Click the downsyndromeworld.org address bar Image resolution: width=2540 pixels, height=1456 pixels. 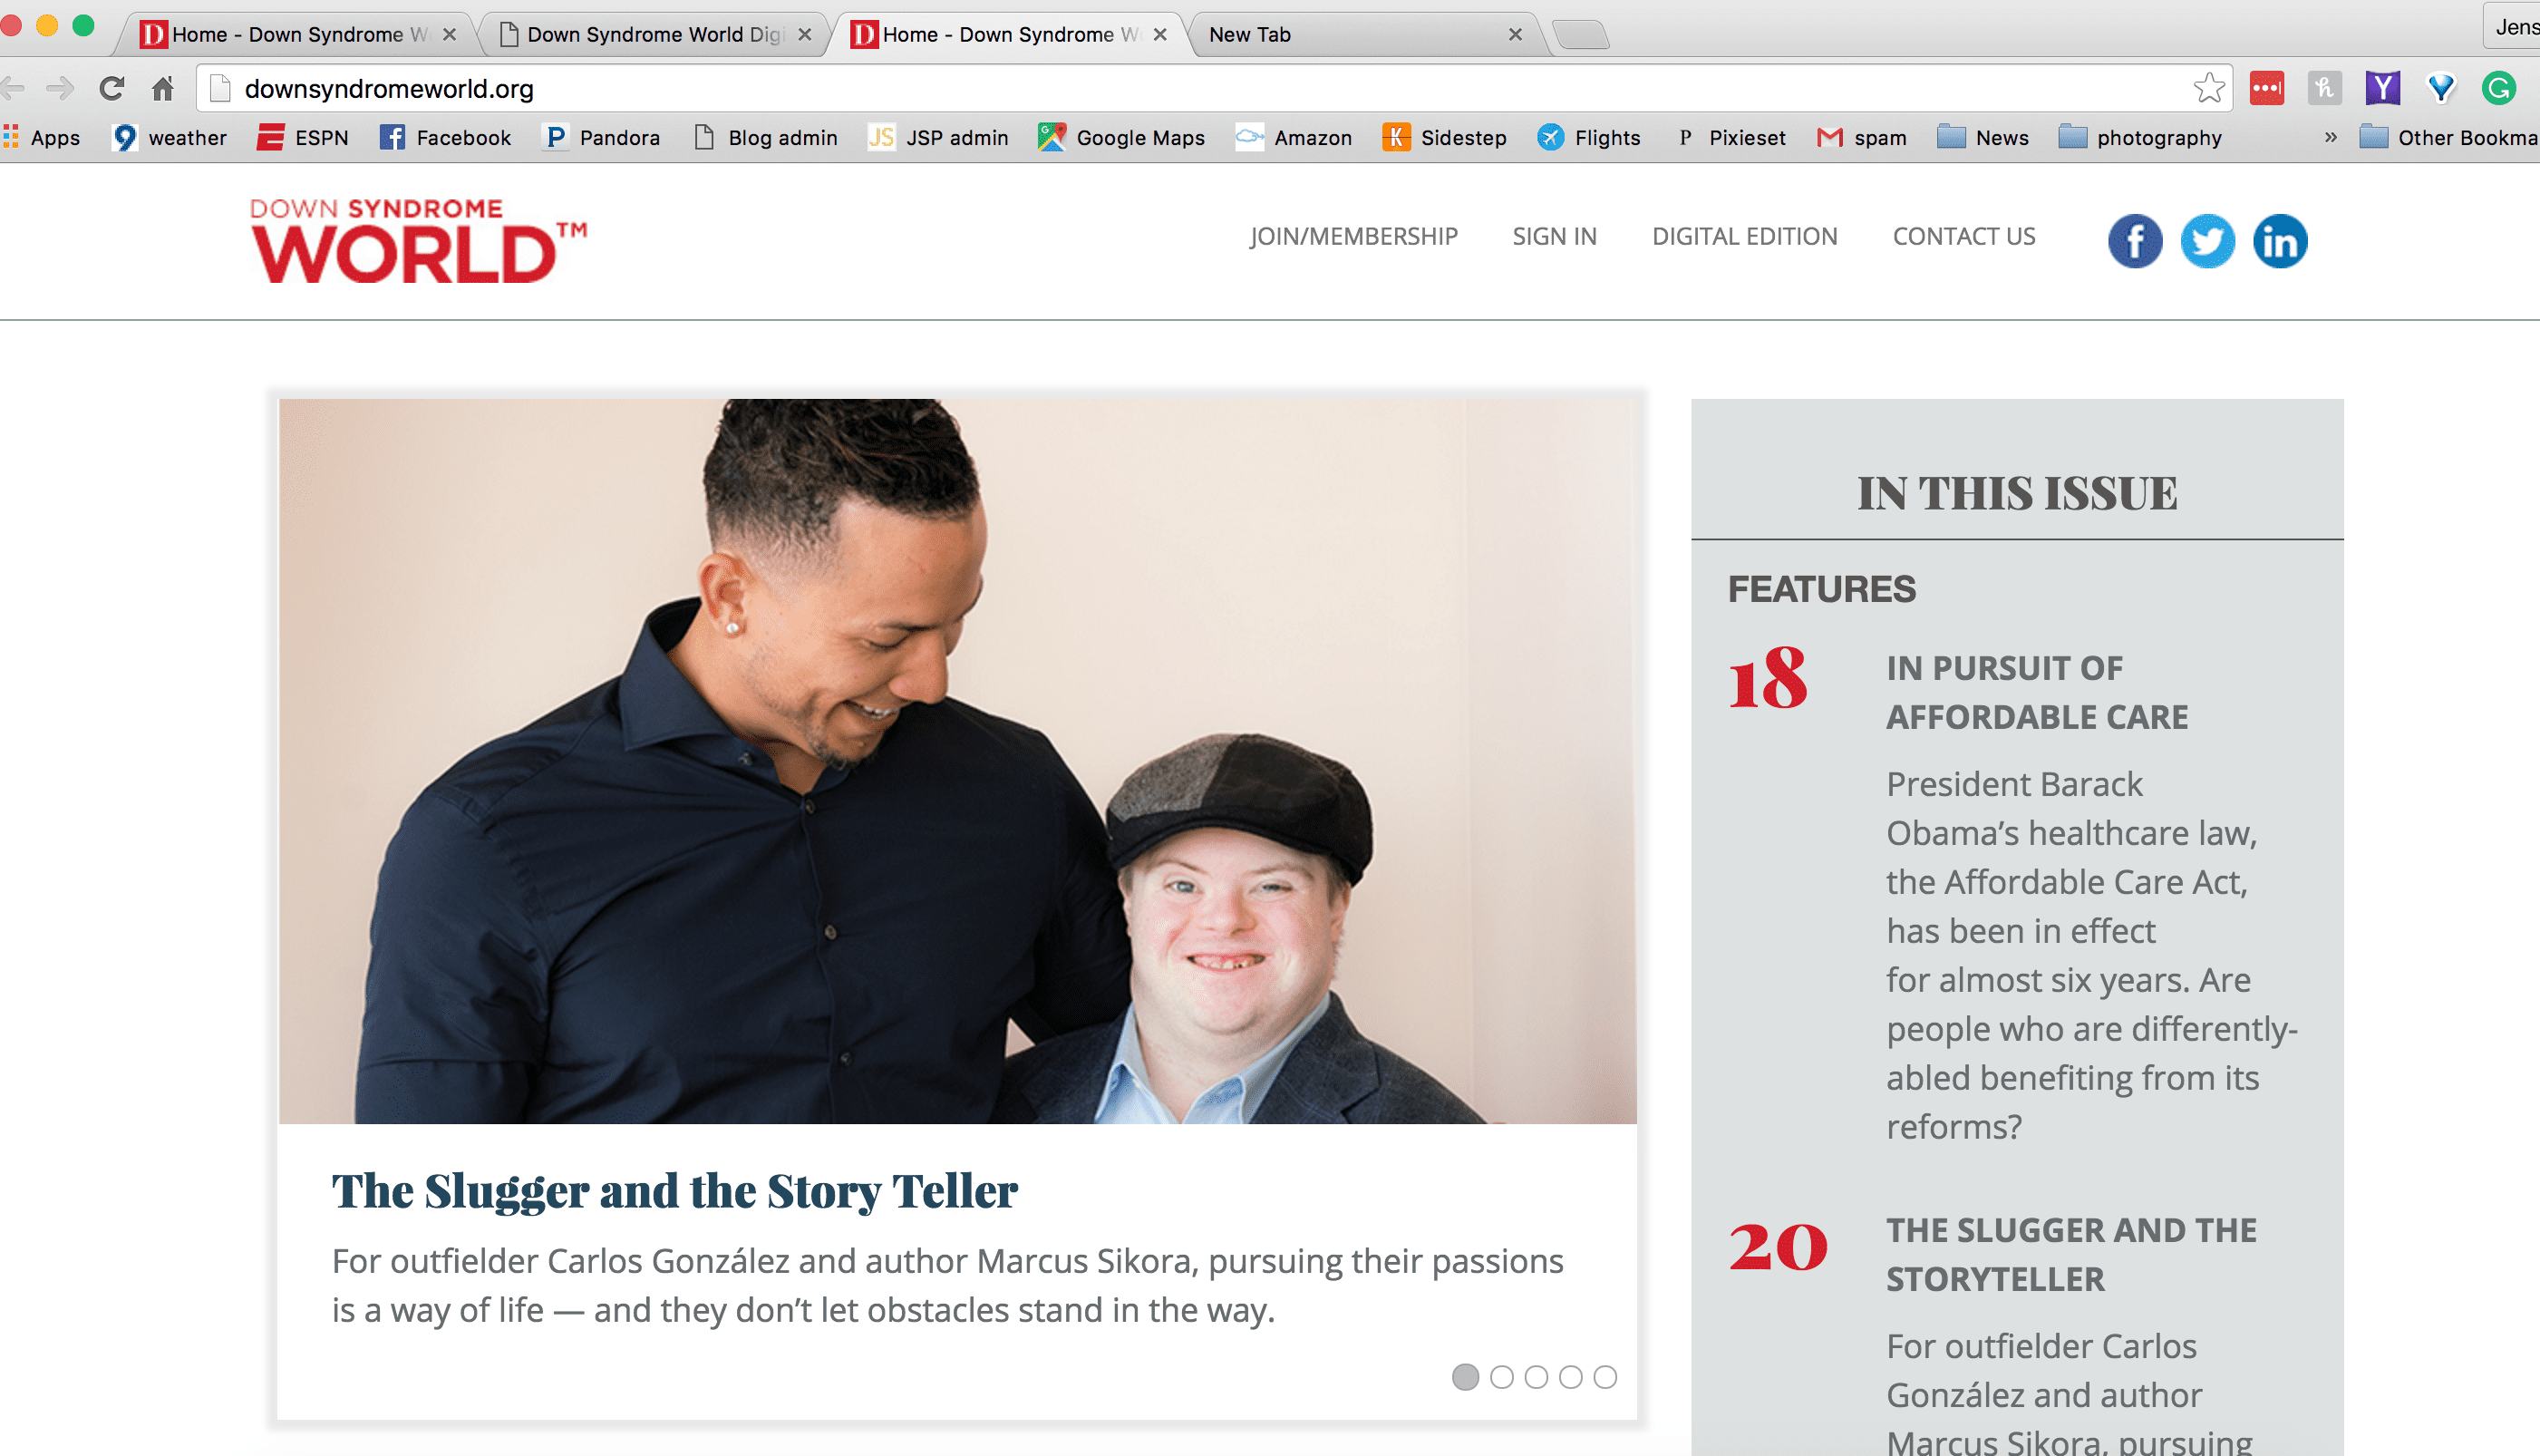coord(1199,88)
